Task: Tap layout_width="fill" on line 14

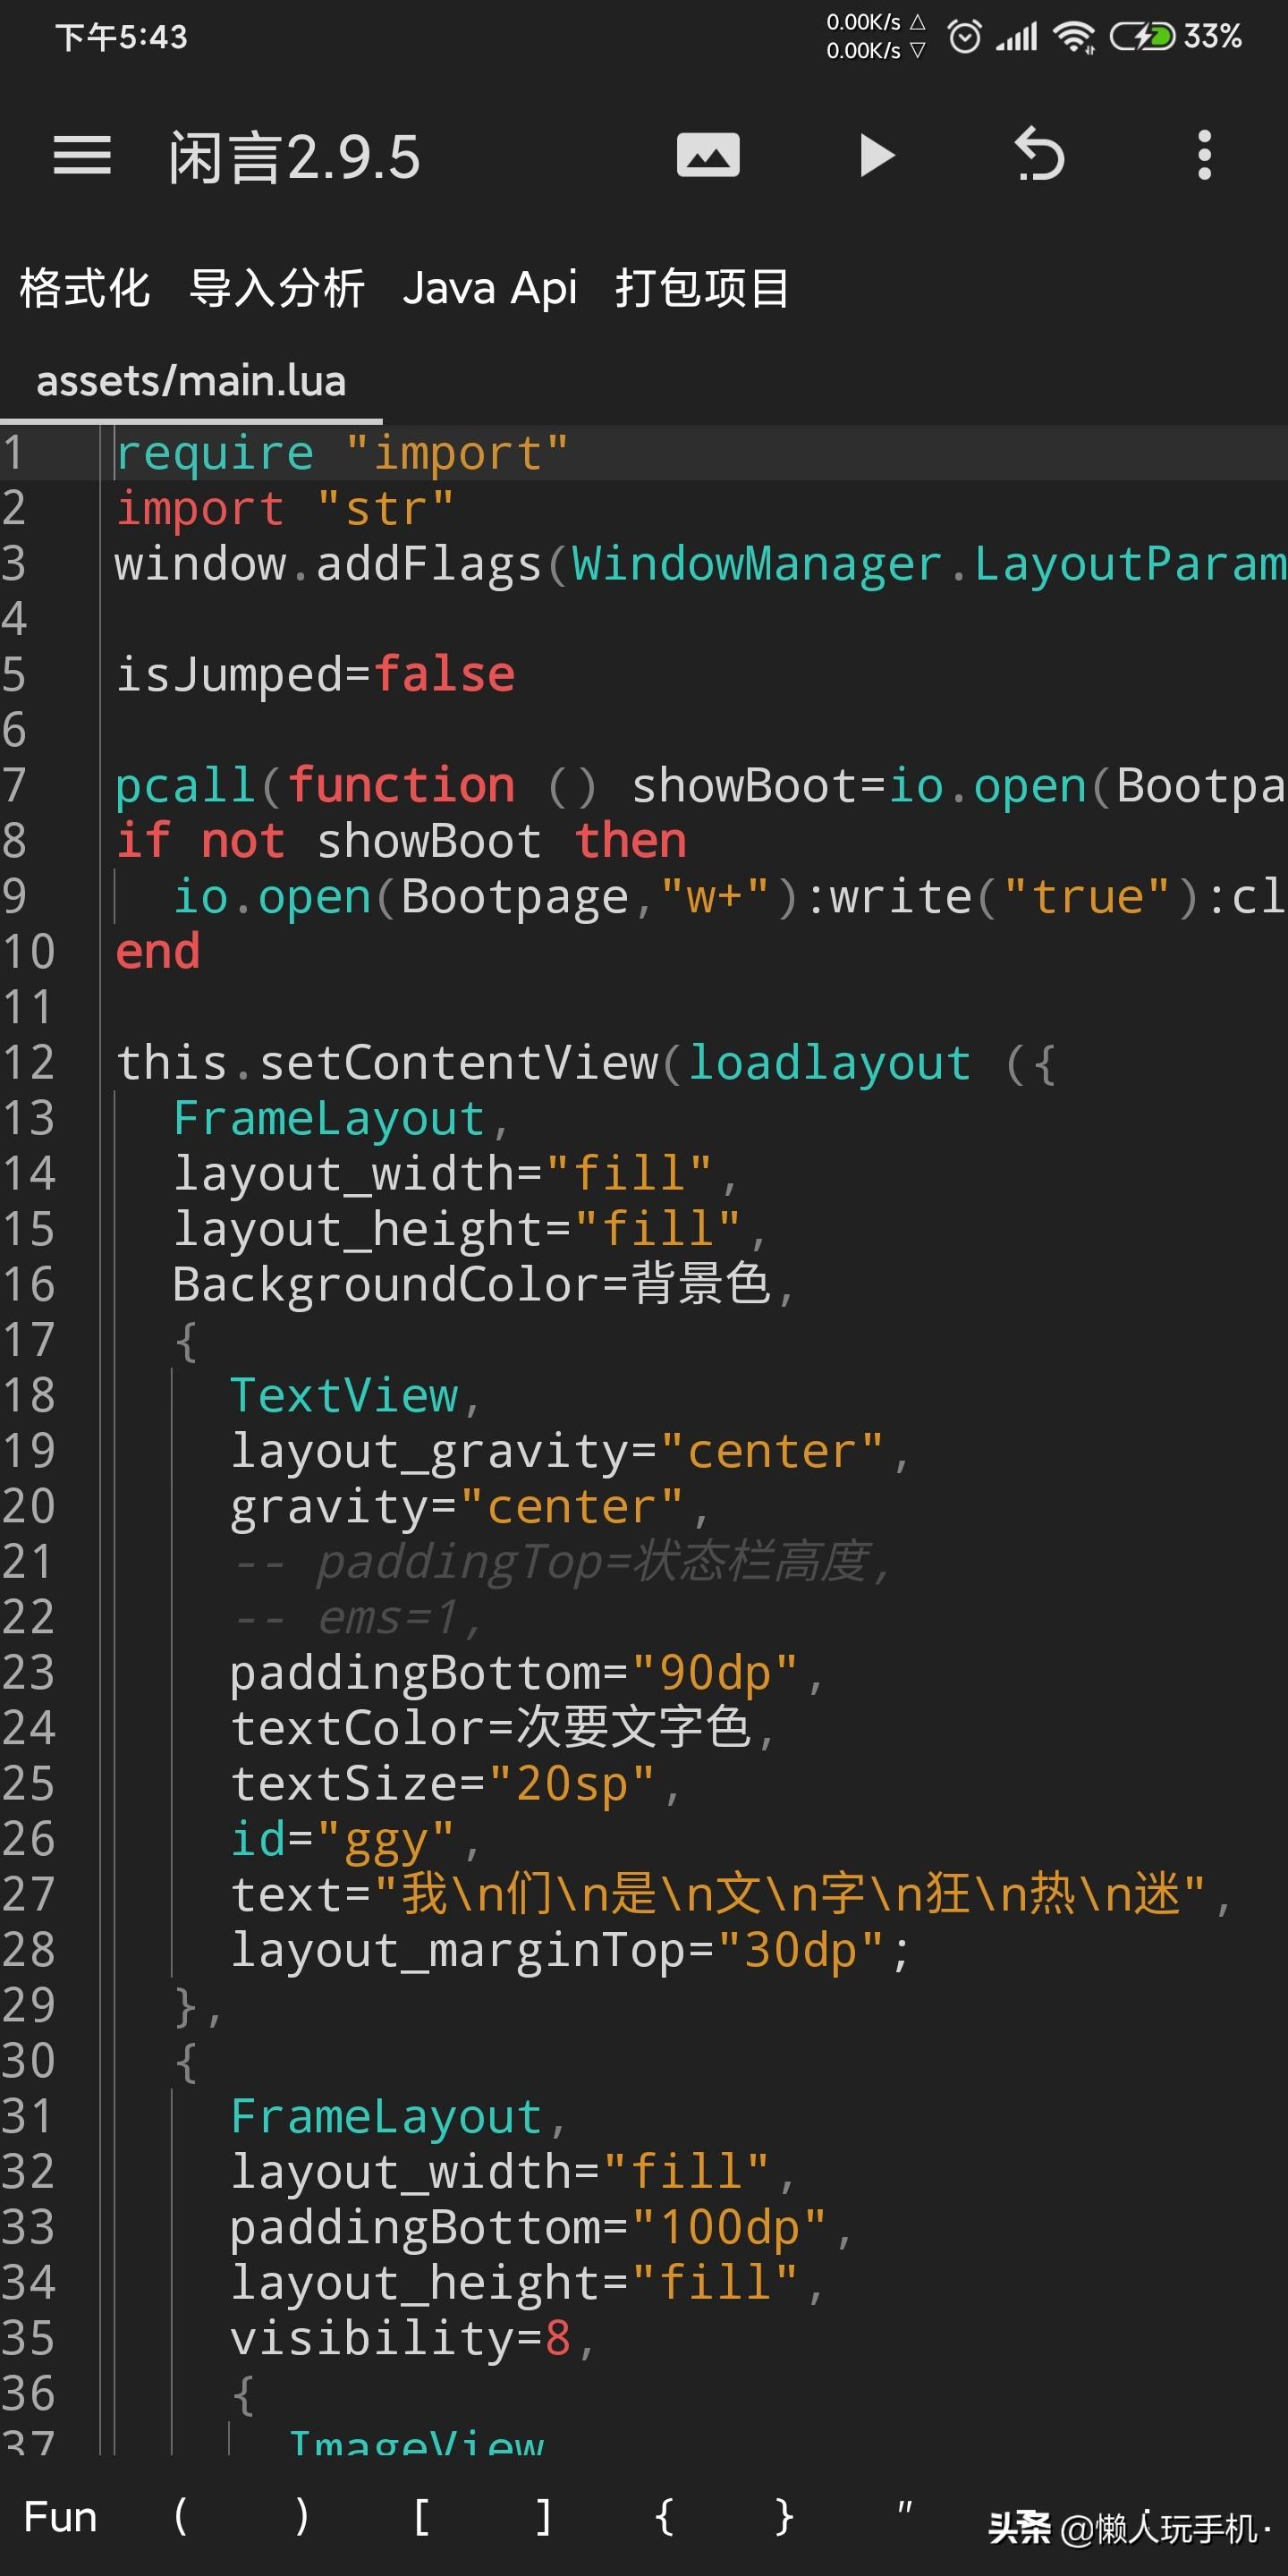Action: pyautogui.click(x=456, y=1174)
